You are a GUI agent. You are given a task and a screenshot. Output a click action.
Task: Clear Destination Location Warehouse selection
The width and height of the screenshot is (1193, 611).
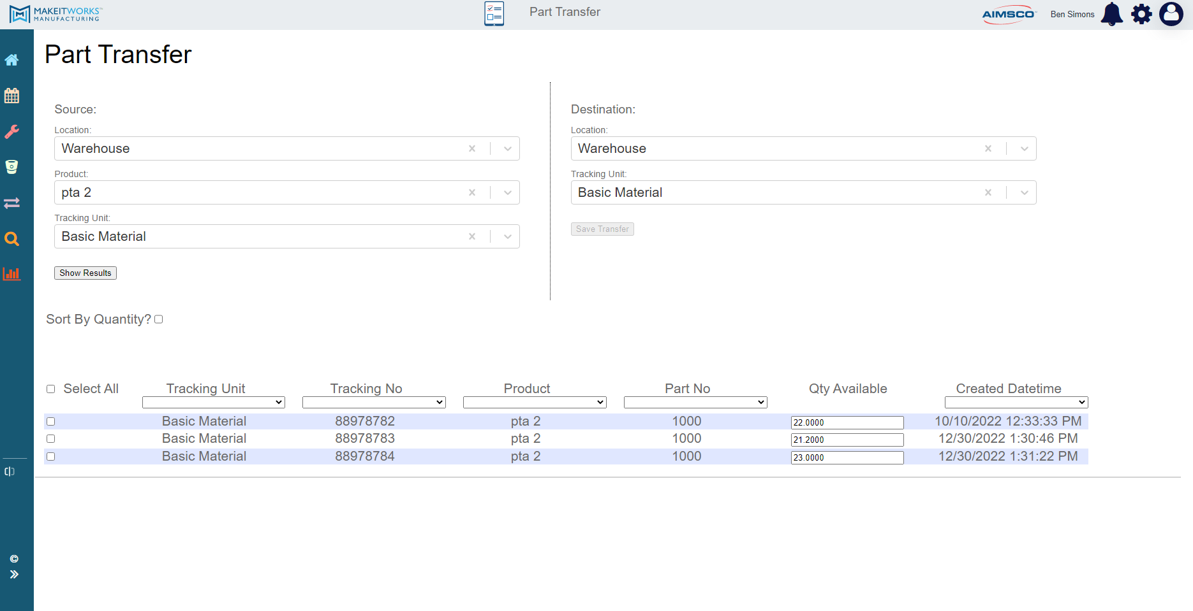[988, 148]
